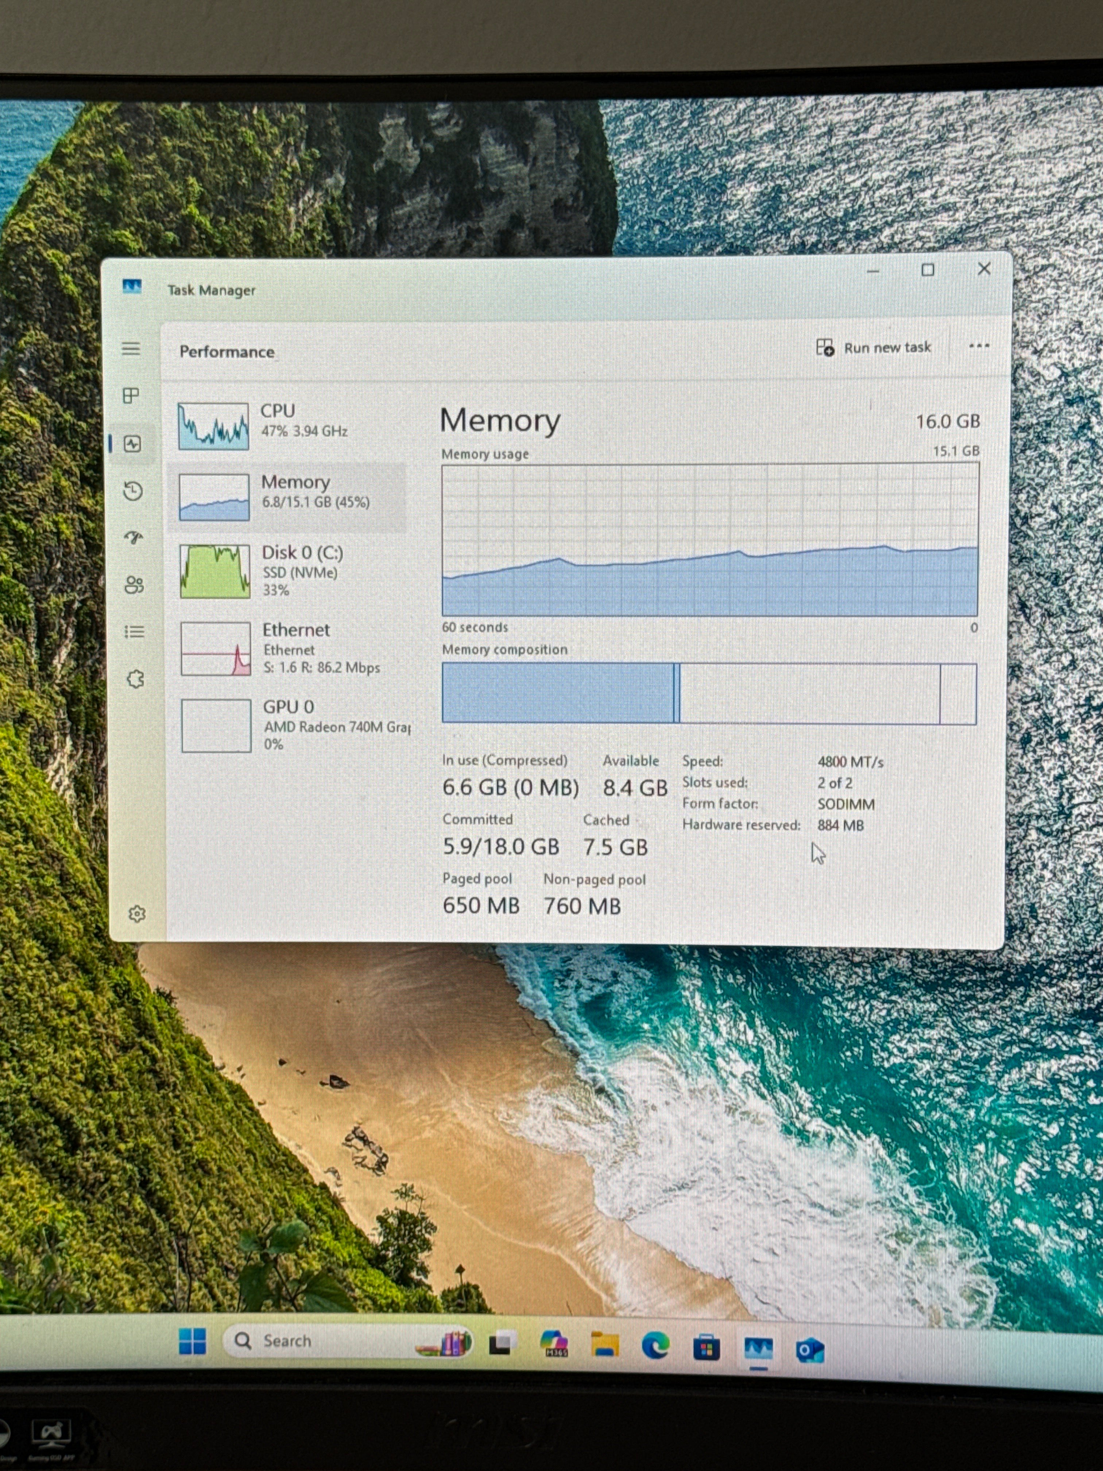Expand the hamburger navigation menu

coord(131,348)
